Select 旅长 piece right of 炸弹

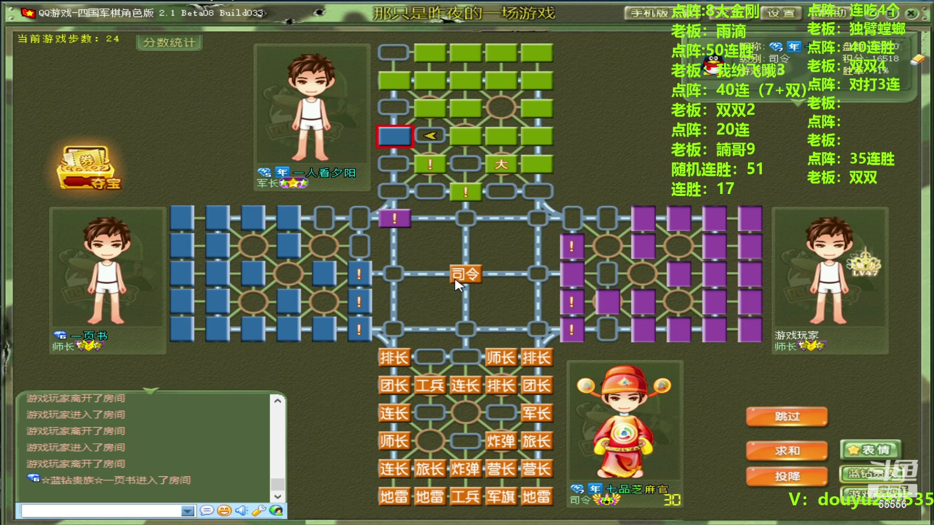(x=537, y=441)
